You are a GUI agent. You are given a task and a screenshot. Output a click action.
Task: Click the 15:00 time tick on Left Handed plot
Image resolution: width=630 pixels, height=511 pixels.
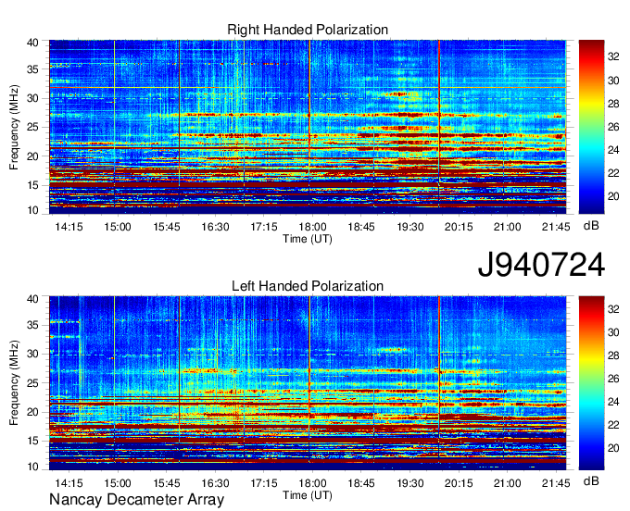point(118,483)
